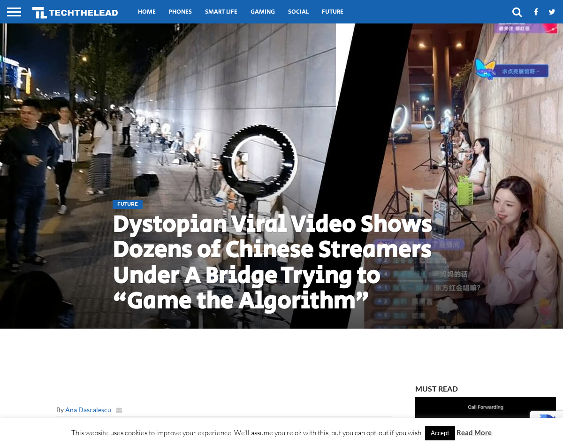563x446 pixels.
Task: Open Read More about cookies
Action: click(x=474, y=432)
